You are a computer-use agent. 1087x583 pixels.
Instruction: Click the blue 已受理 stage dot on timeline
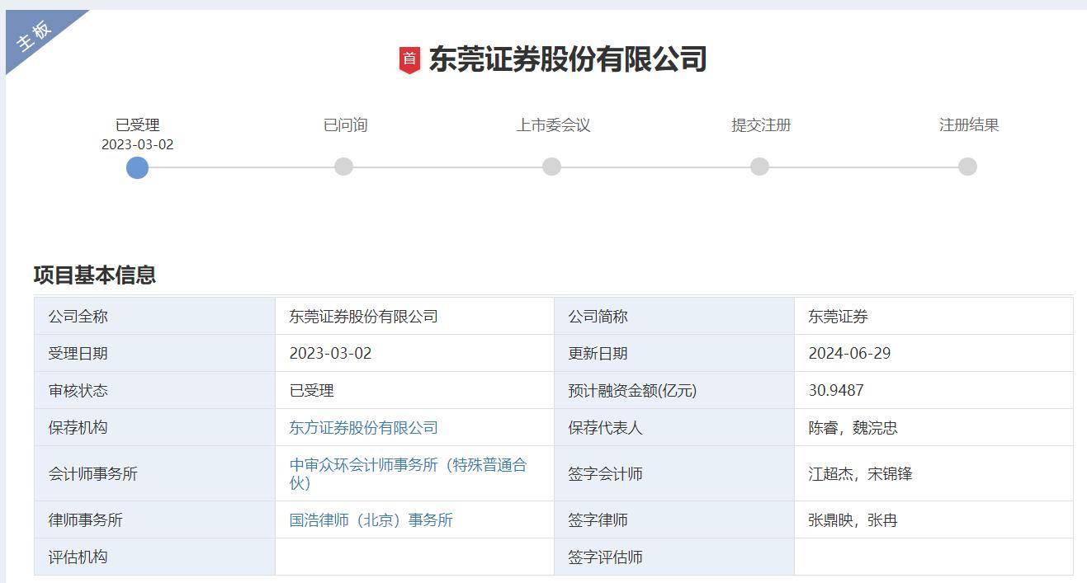[138, 168]
